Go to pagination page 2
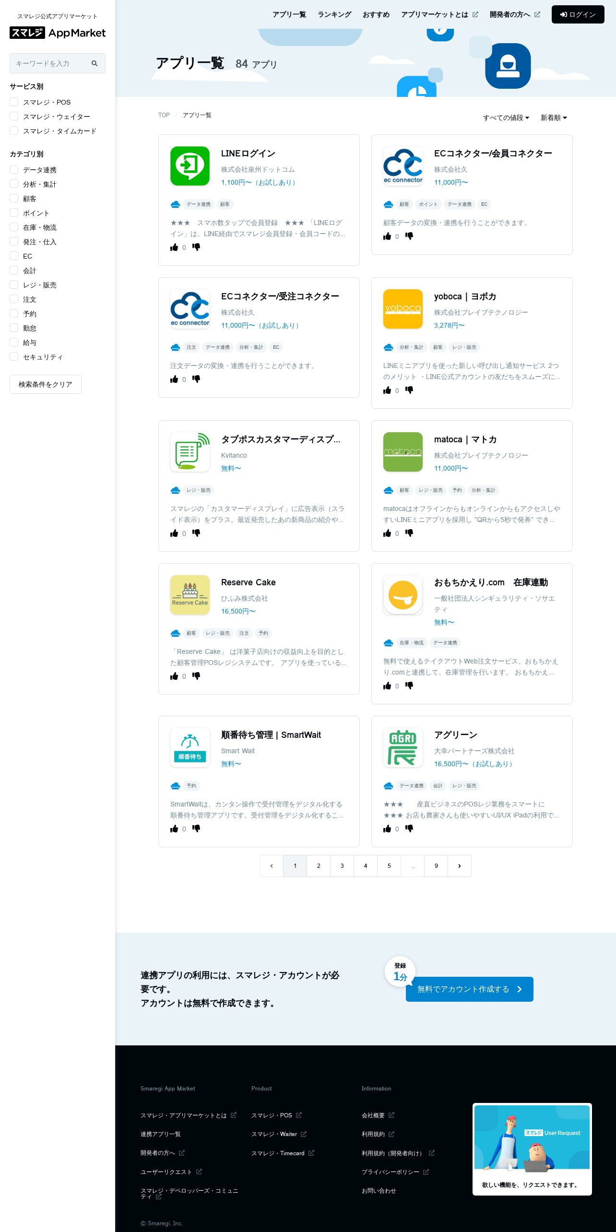 319,866
